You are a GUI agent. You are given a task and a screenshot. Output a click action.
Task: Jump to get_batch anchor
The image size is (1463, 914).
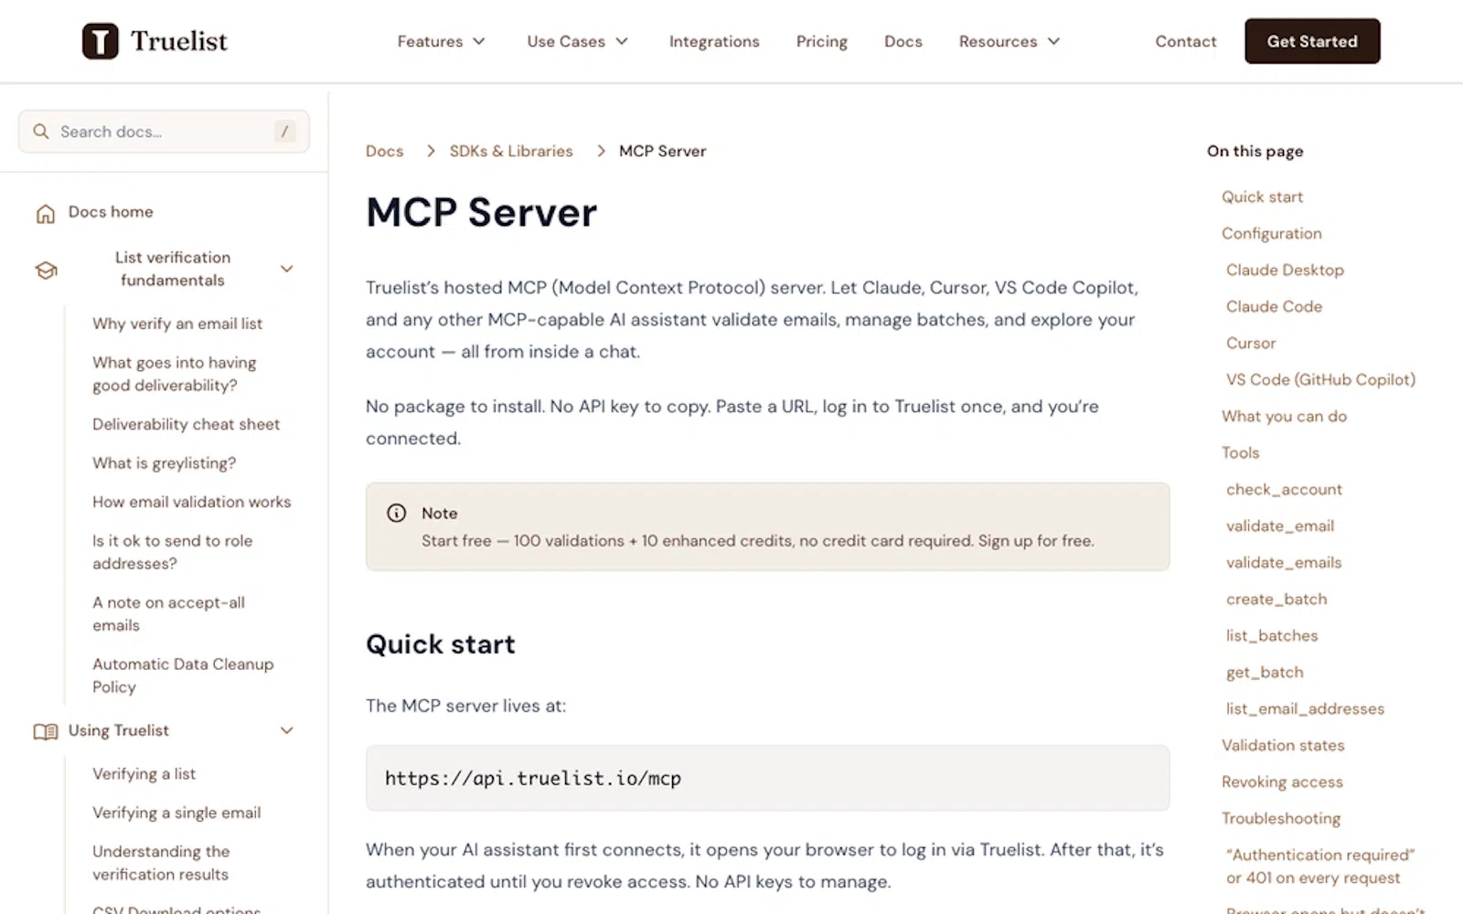[1265, 672]
